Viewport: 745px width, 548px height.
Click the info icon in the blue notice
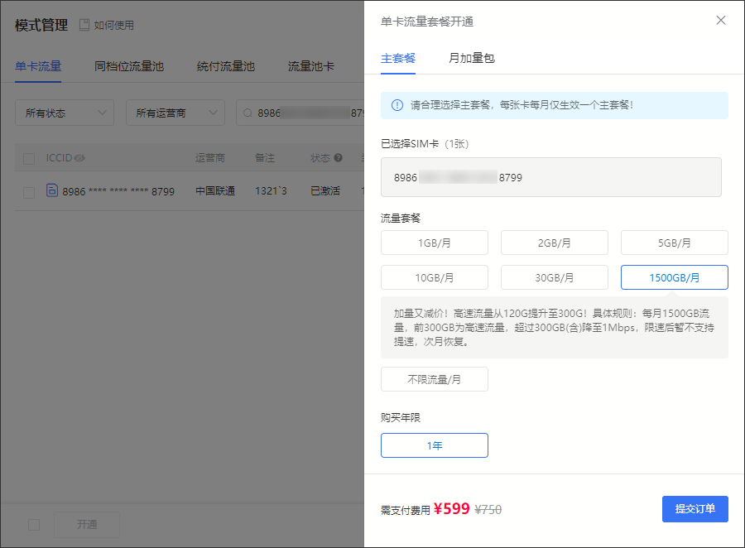(397, 105)
